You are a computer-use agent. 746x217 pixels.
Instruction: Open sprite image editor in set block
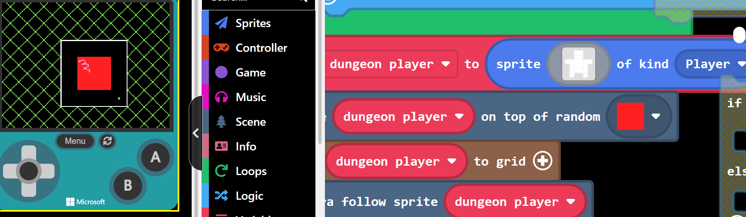click(x=579, y=64)
